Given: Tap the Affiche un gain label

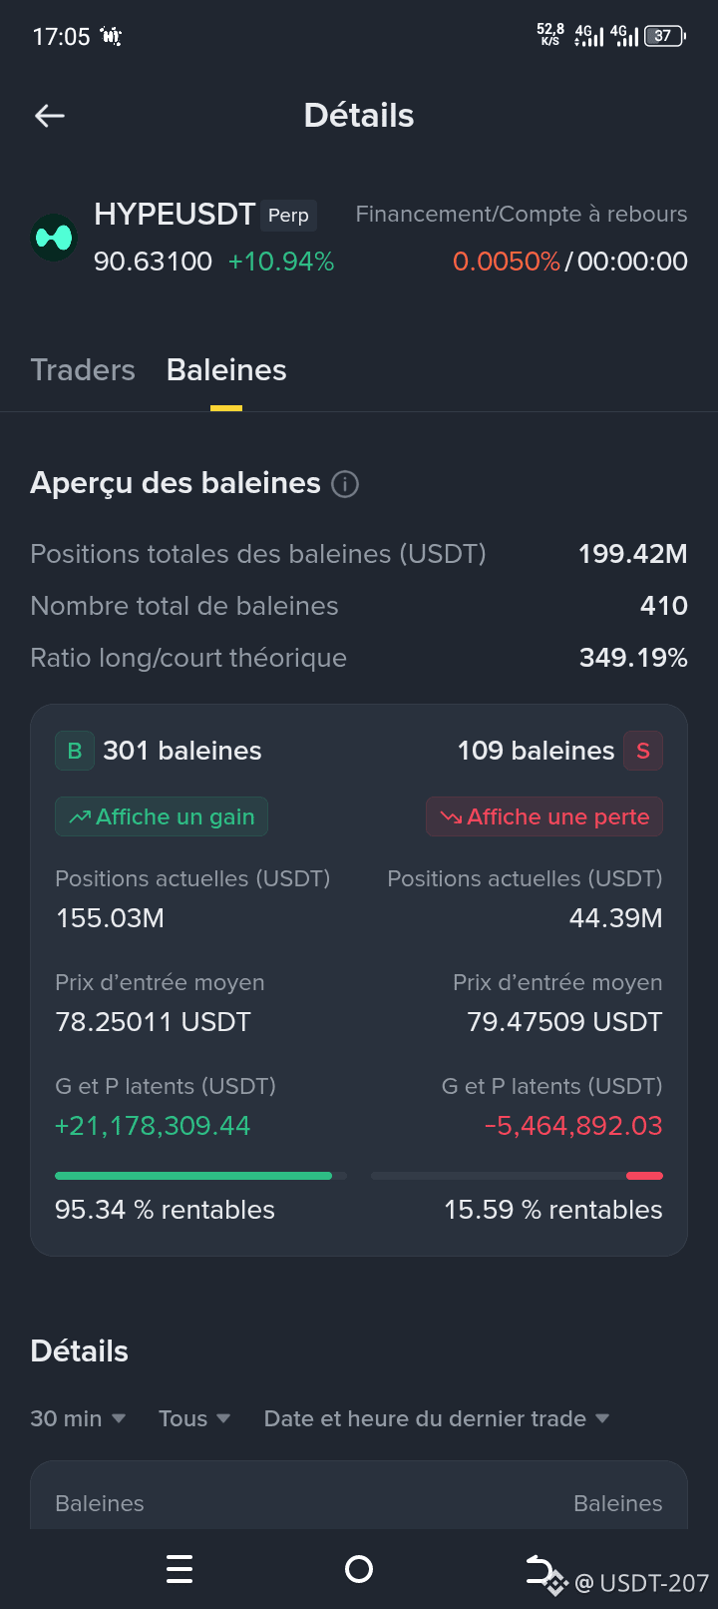Looking at the screenshot, I should point(162,816).
